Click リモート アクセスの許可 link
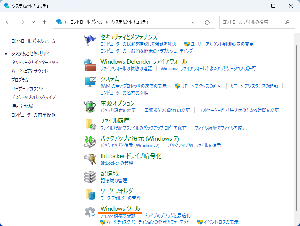The height and width of the screenshot is (226, 300). pos(202,86)
